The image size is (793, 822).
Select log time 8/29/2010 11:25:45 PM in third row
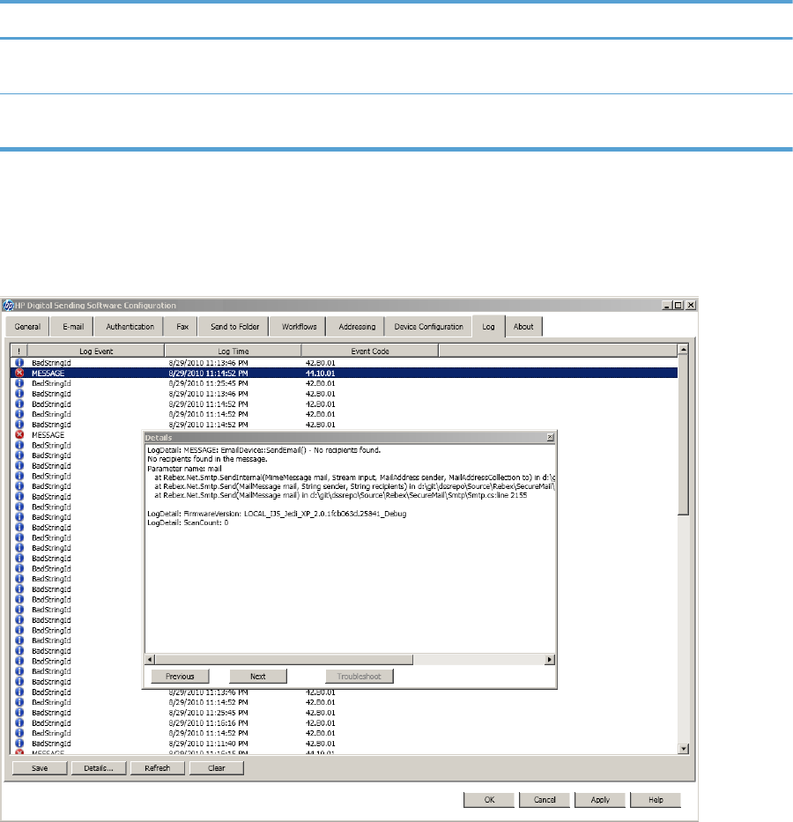point(208,383)
